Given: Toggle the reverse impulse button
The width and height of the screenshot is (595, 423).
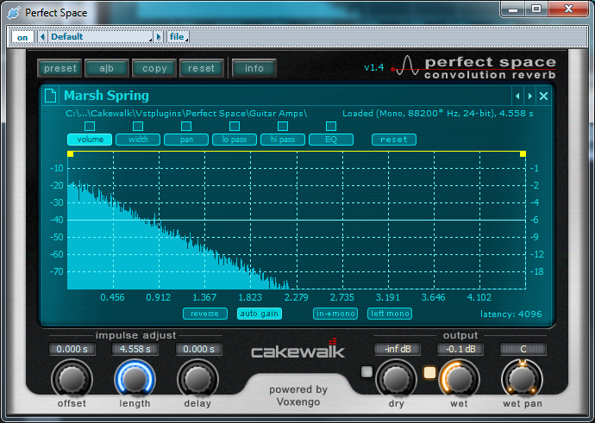Looking at the screenshot, I should click(x=205, y=314).
